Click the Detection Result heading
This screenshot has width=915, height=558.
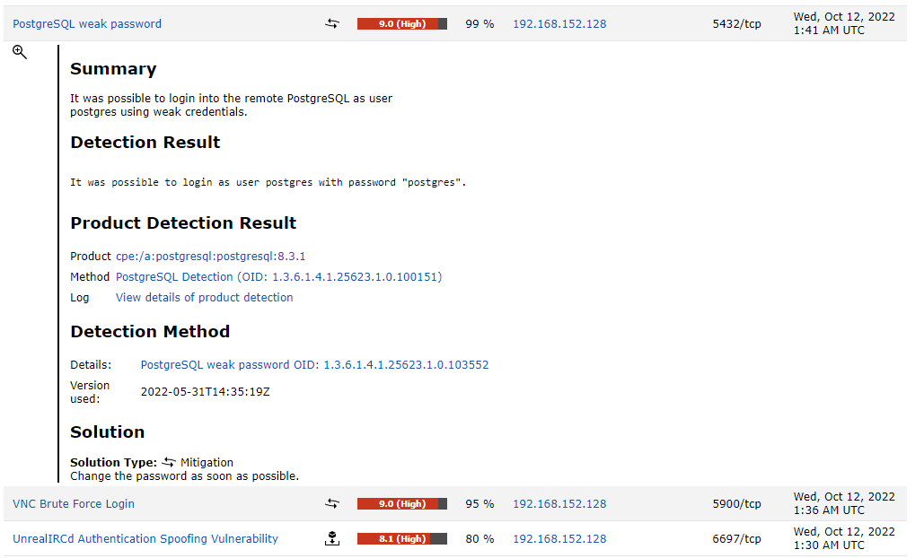[145, 143]
